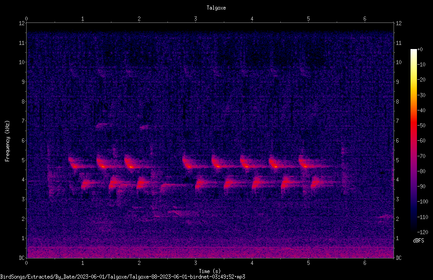Screen dimensions: 433x280
Task: Click the file path text at the bottom
Action: 122,277
